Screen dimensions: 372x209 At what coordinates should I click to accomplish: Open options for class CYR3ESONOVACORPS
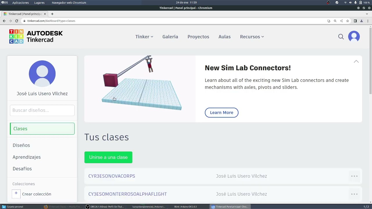click(x=354, y=176)
